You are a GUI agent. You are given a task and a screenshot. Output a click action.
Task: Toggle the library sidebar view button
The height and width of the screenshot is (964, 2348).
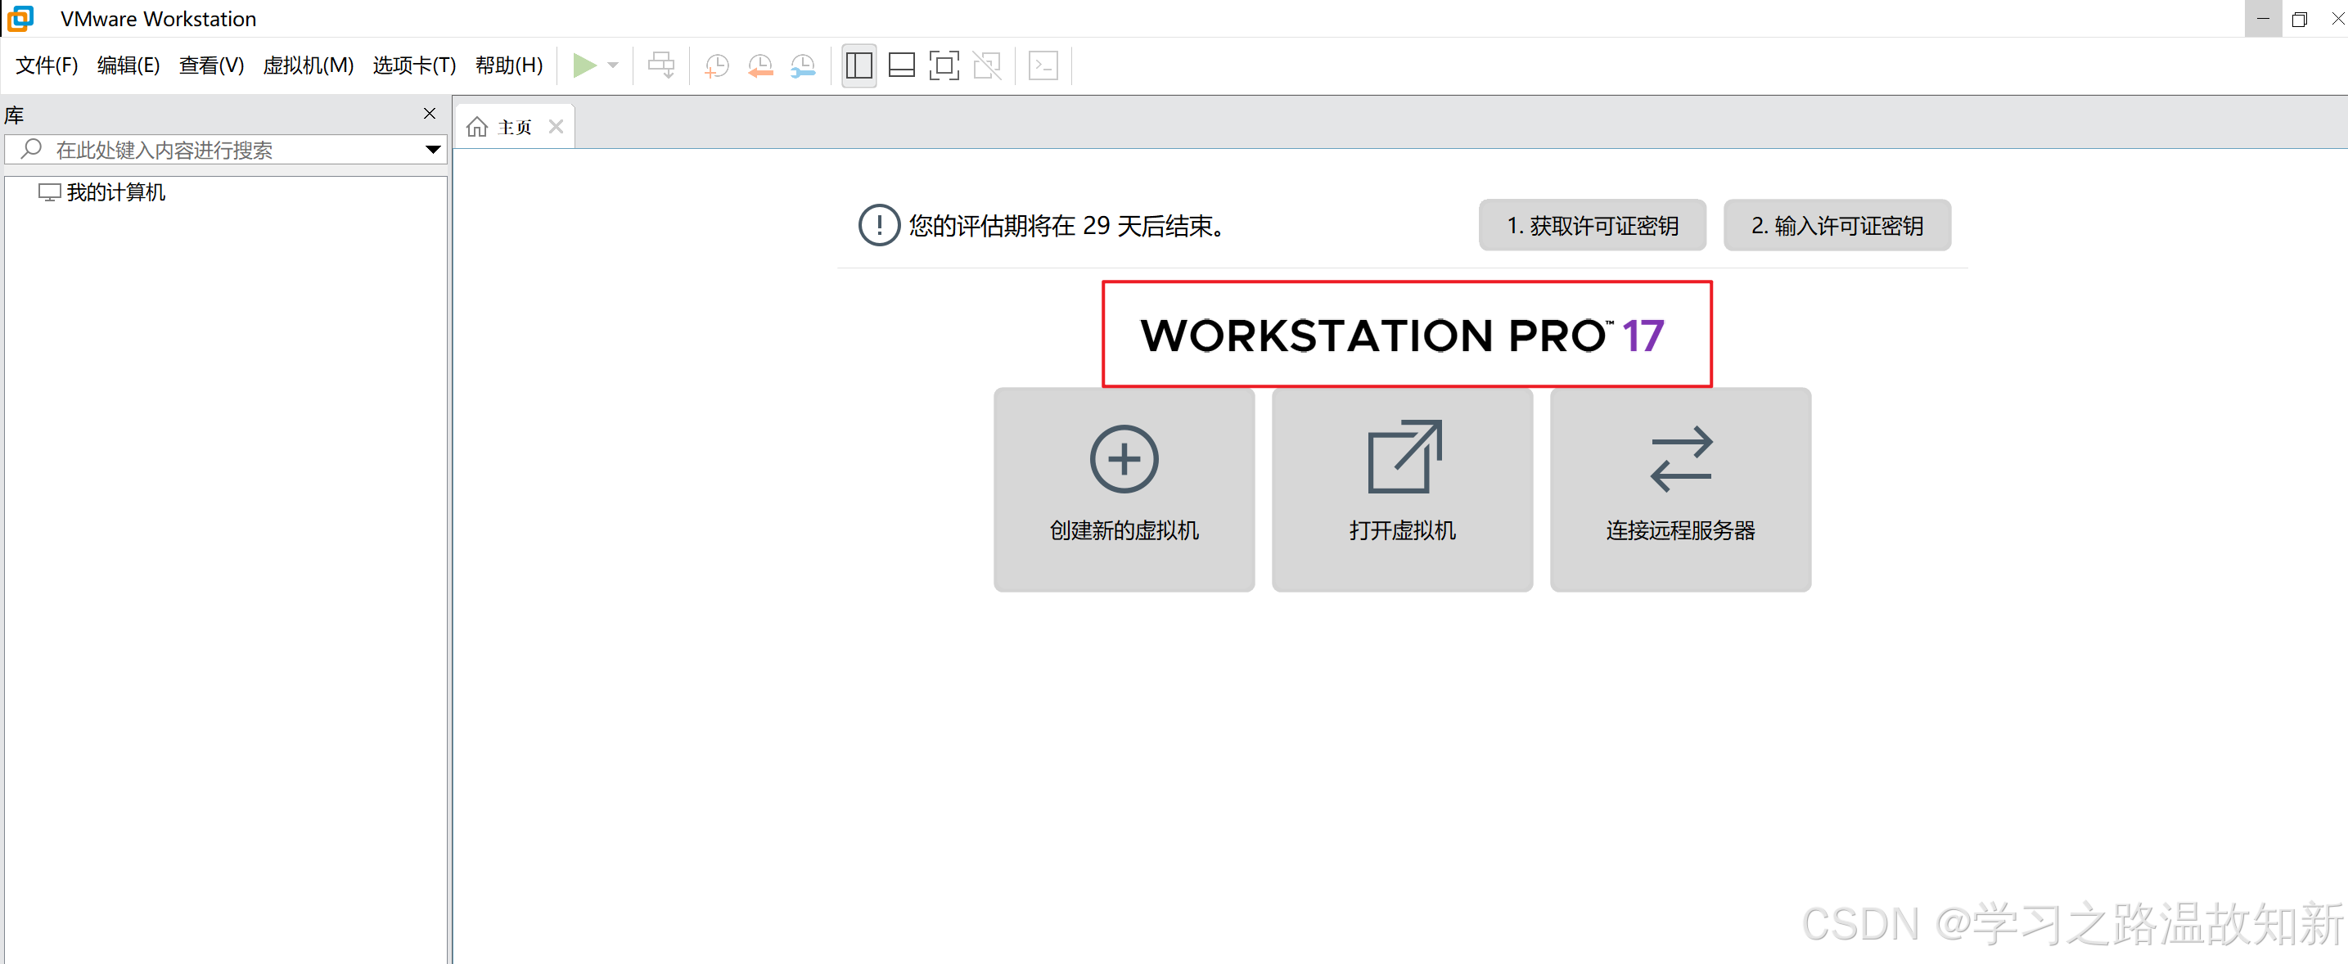tap(859, 65)
